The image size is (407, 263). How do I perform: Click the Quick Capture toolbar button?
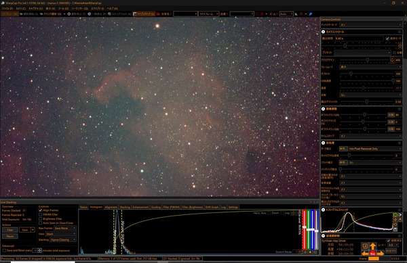[x=51, y=14]
